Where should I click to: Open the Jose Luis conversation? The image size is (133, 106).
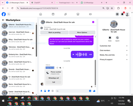point(18,33)
